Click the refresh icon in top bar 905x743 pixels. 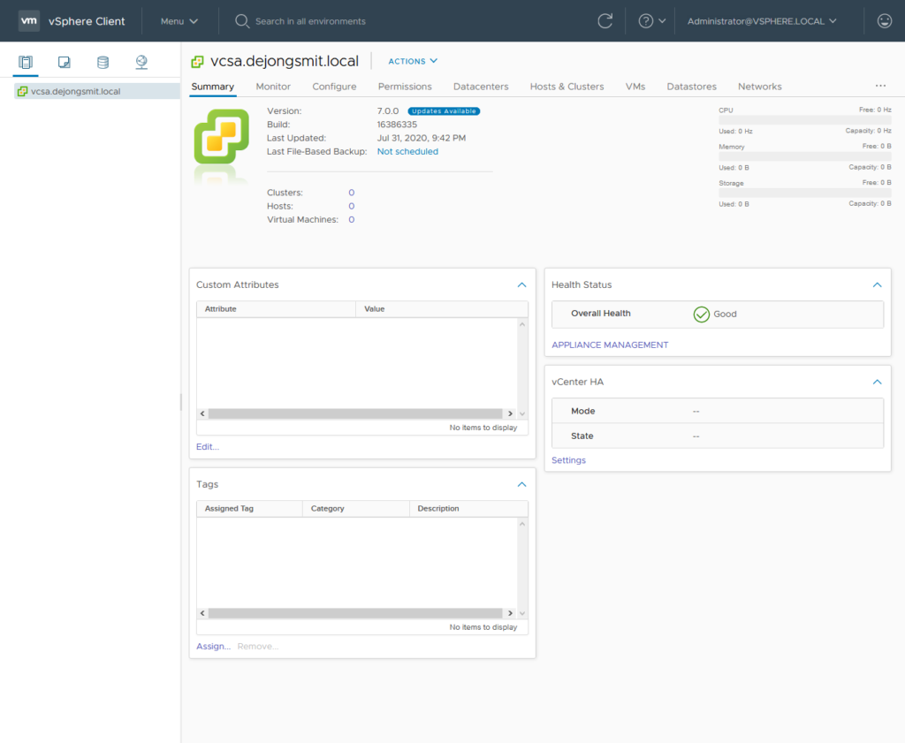(605, 21)
